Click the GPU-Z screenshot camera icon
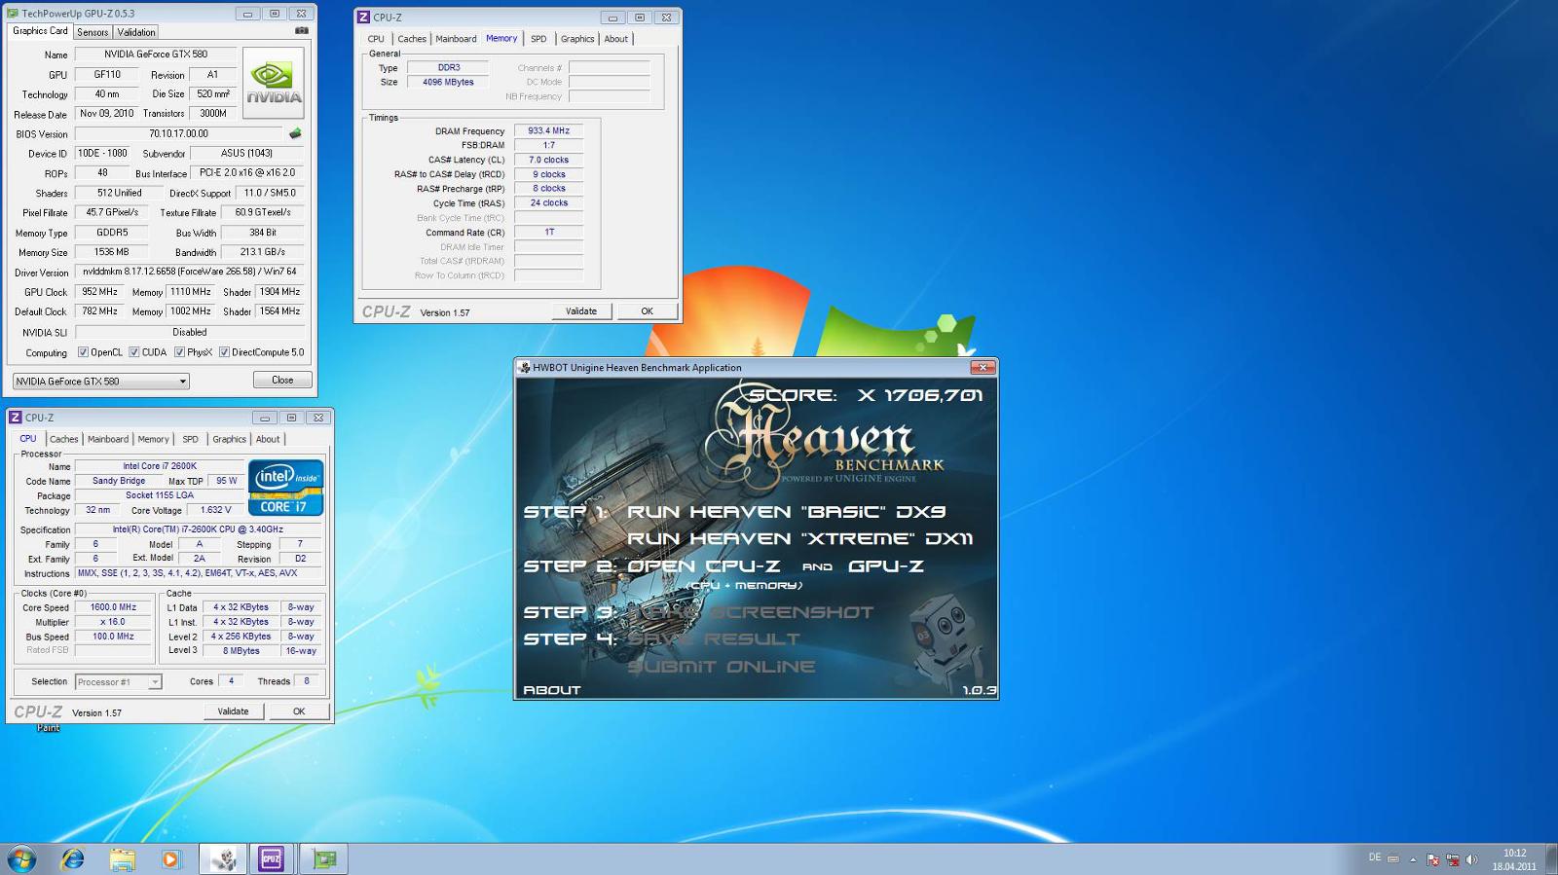The width and height of the screenshot is (1558, 875). tap(301, 31)
